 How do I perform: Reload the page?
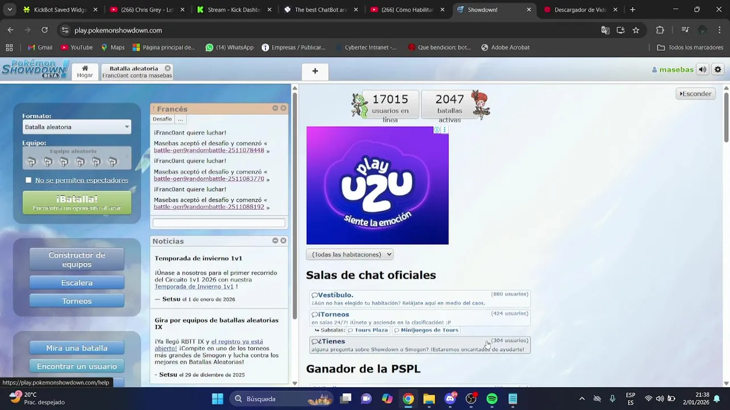(x=44, y=30)
